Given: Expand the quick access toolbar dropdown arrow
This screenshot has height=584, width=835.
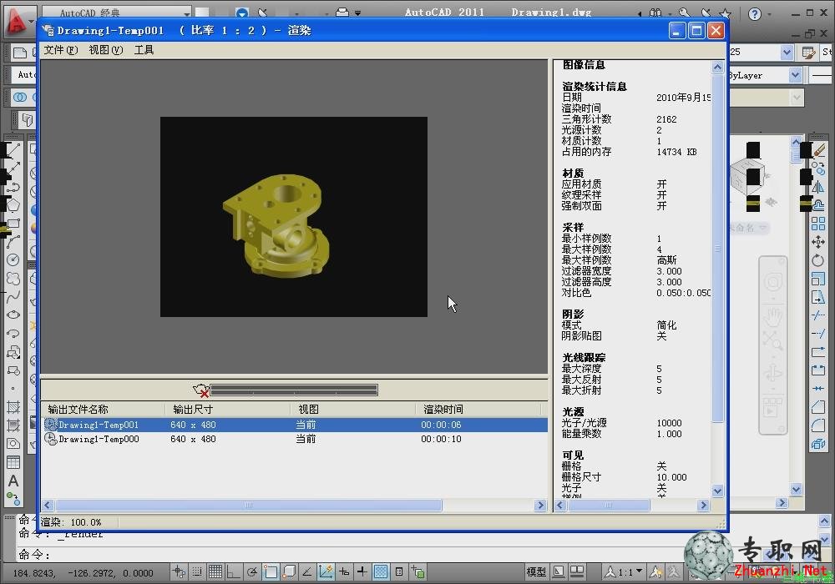Looking at the screenshot, I should (358, 13).
